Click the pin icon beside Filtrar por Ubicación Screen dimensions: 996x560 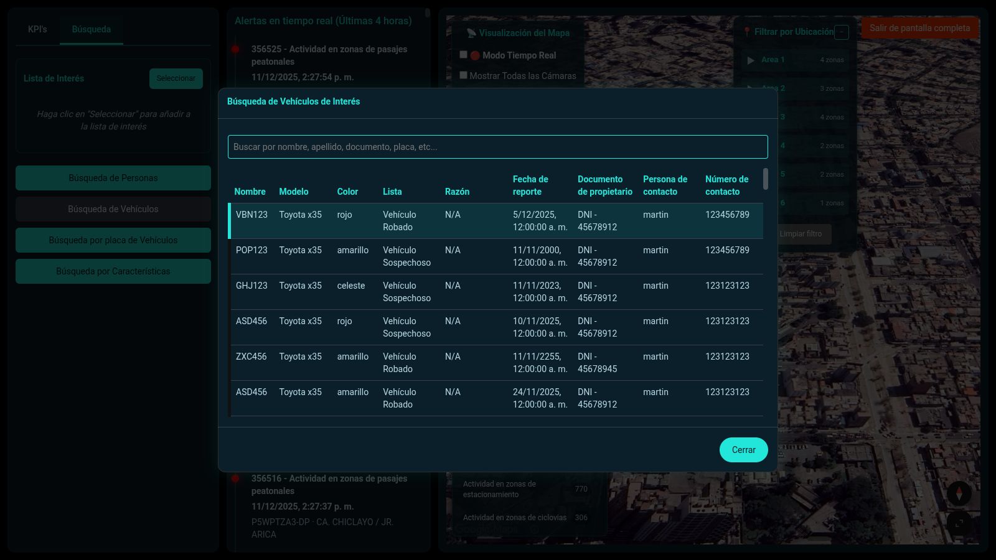[x=747, y=32]
